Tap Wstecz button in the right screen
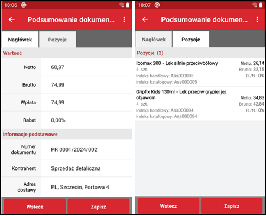266x216 pixels. pyautogui.click(x=168, y=206)
